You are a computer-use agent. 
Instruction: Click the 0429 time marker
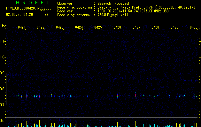[x=174, y=27]
